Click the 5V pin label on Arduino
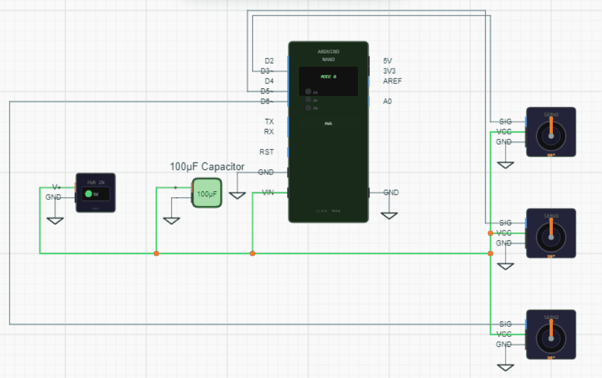Viewport: 602px width, 378px height. point(387,60)
